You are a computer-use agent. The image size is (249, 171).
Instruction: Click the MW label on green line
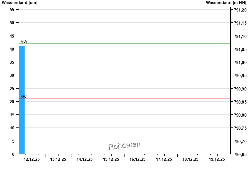(24, 42)
